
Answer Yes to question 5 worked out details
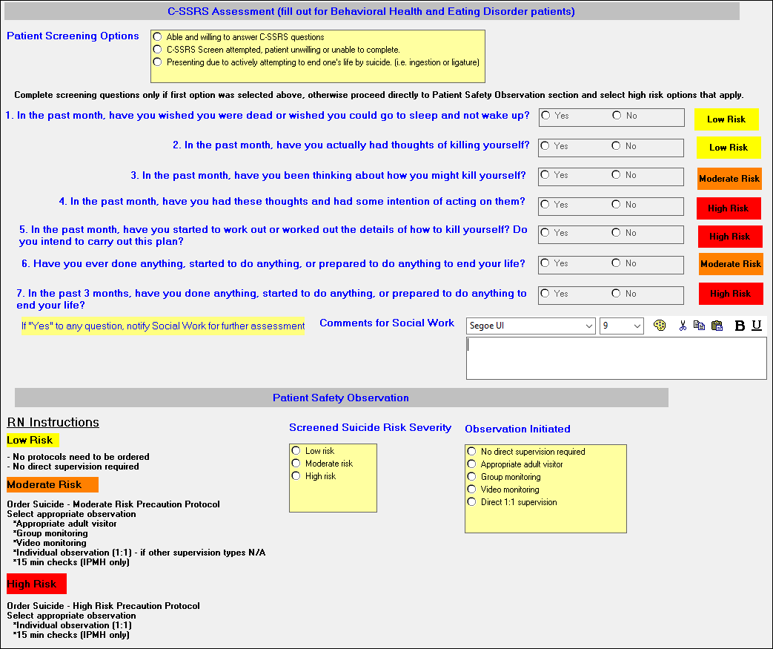click(x=545, y=232)
